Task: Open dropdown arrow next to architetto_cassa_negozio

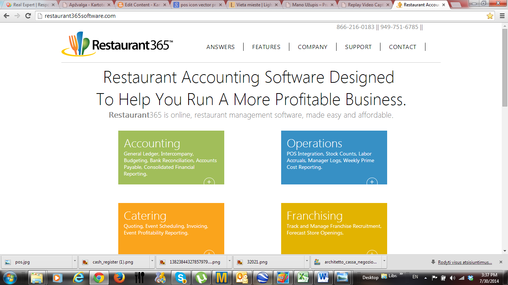Action: (384, 262)
